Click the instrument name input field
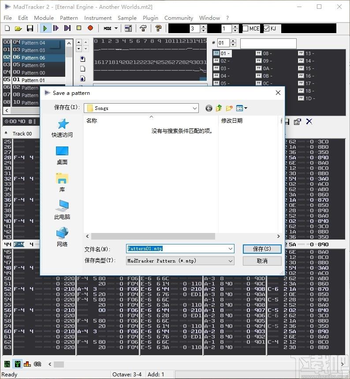The width and height of the screenshot is (350, 379). click(268, 44)
